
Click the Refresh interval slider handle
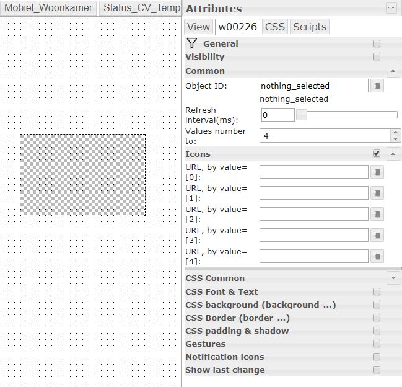(302, 115)
